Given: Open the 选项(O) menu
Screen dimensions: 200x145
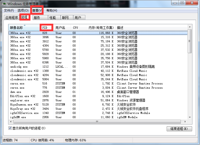Looking at the screenshot, I should tap(23, 10).
